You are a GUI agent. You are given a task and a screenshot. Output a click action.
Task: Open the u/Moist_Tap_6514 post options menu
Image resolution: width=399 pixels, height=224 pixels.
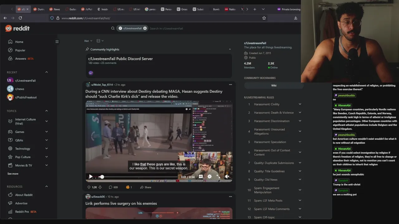[230, 85]
